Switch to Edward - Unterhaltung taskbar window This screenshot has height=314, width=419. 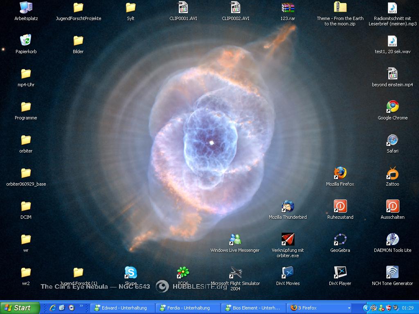pyautogui.click(x=121, y=308)
